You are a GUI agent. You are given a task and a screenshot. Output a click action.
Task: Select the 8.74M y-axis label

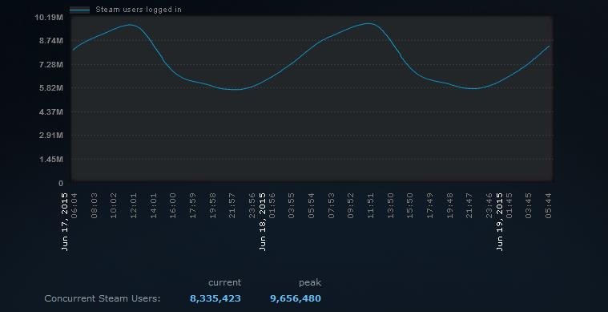point(50,41)
